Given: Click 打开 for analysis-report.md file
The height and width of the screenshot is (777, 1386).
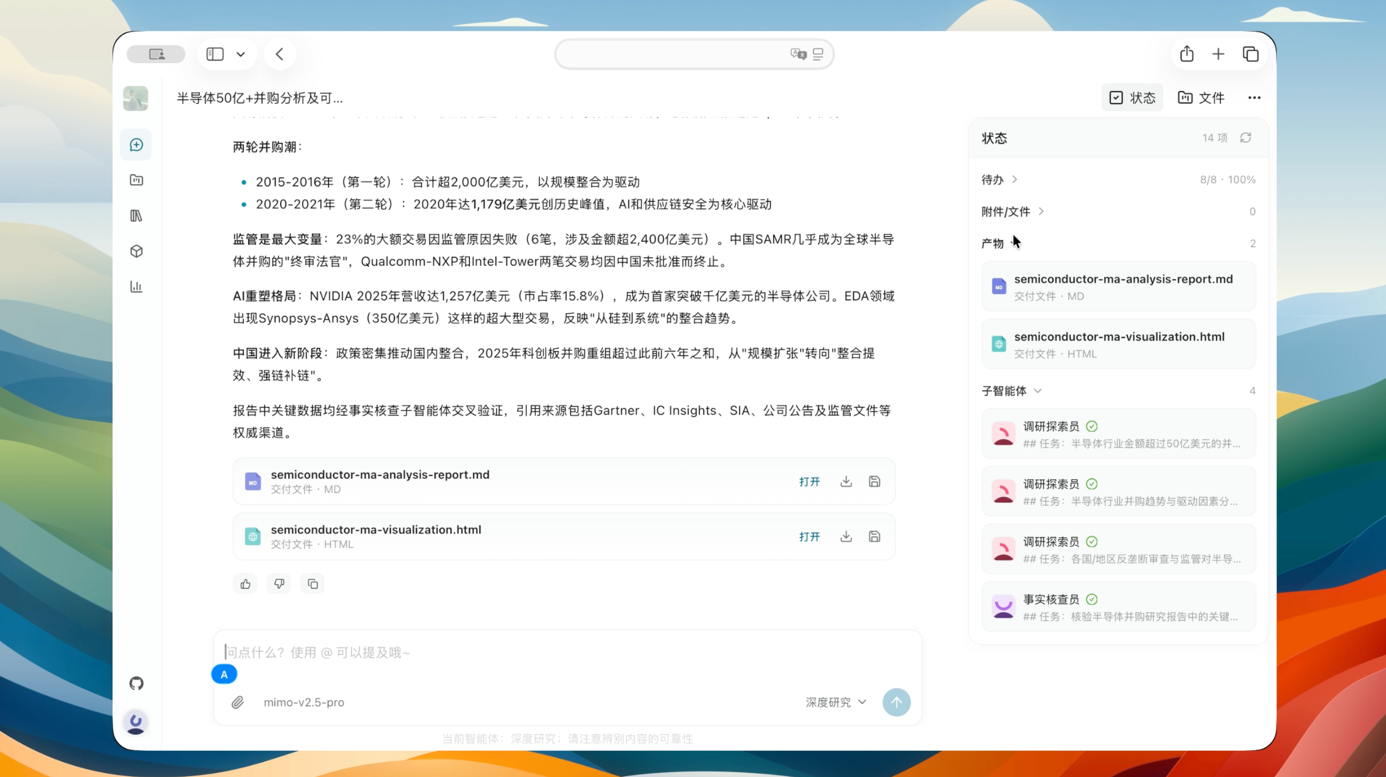Looking at the screenshot, I should [x=809, y=482].
